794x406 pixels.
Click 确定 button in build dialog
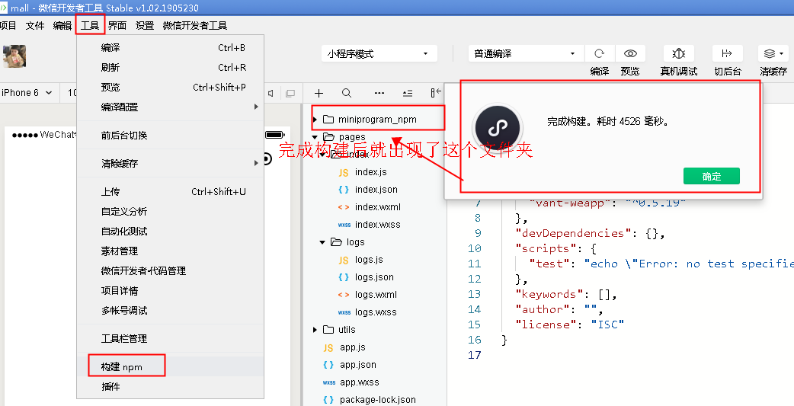pos(712,176)
